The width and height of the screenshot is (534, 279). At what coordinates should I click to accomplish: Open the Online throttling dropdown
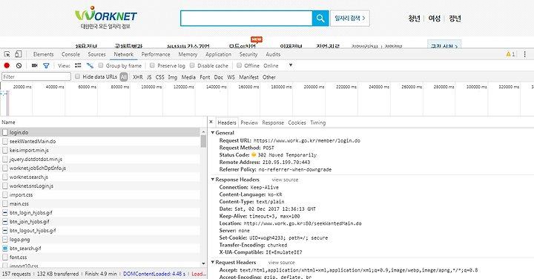(x=278, y=65)
